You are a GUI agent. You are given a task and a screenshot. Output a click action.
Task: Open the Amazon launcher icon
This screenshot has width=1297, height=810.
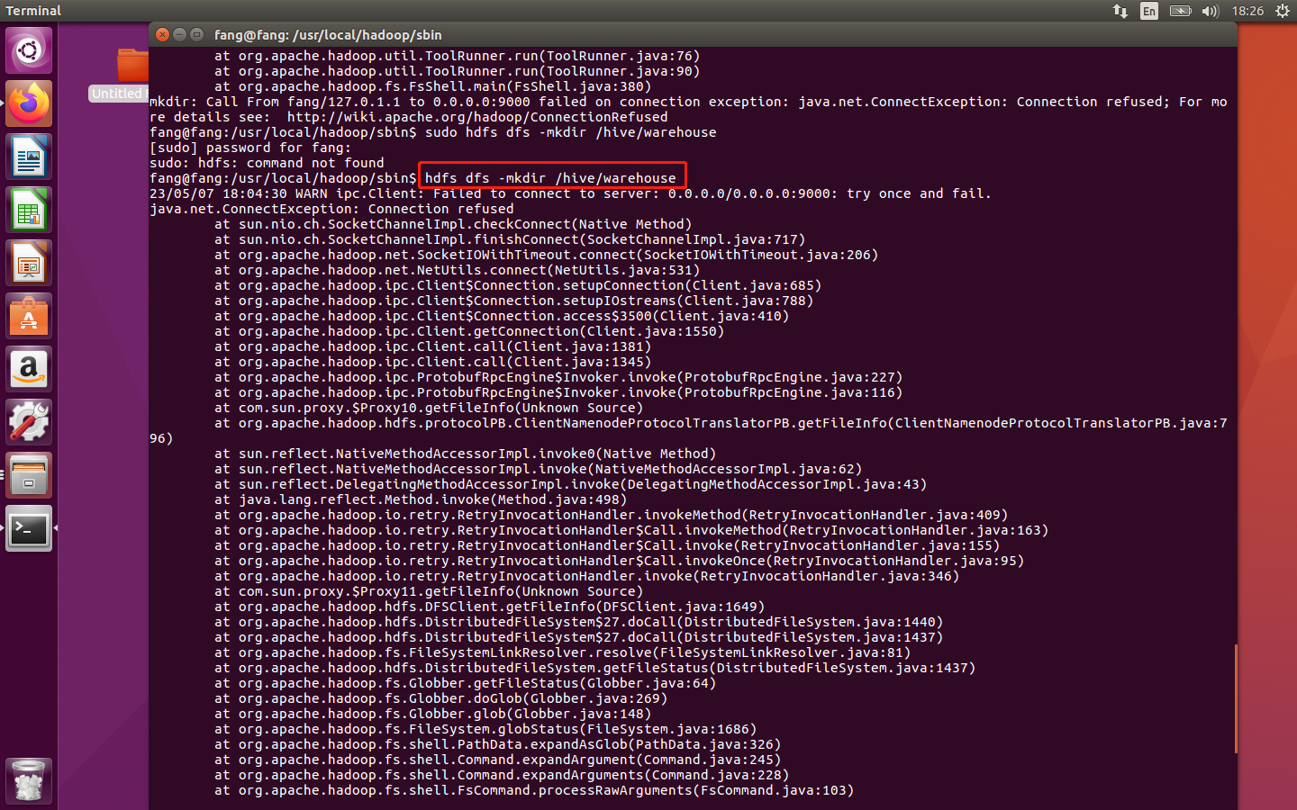click(x=29, y=369)
